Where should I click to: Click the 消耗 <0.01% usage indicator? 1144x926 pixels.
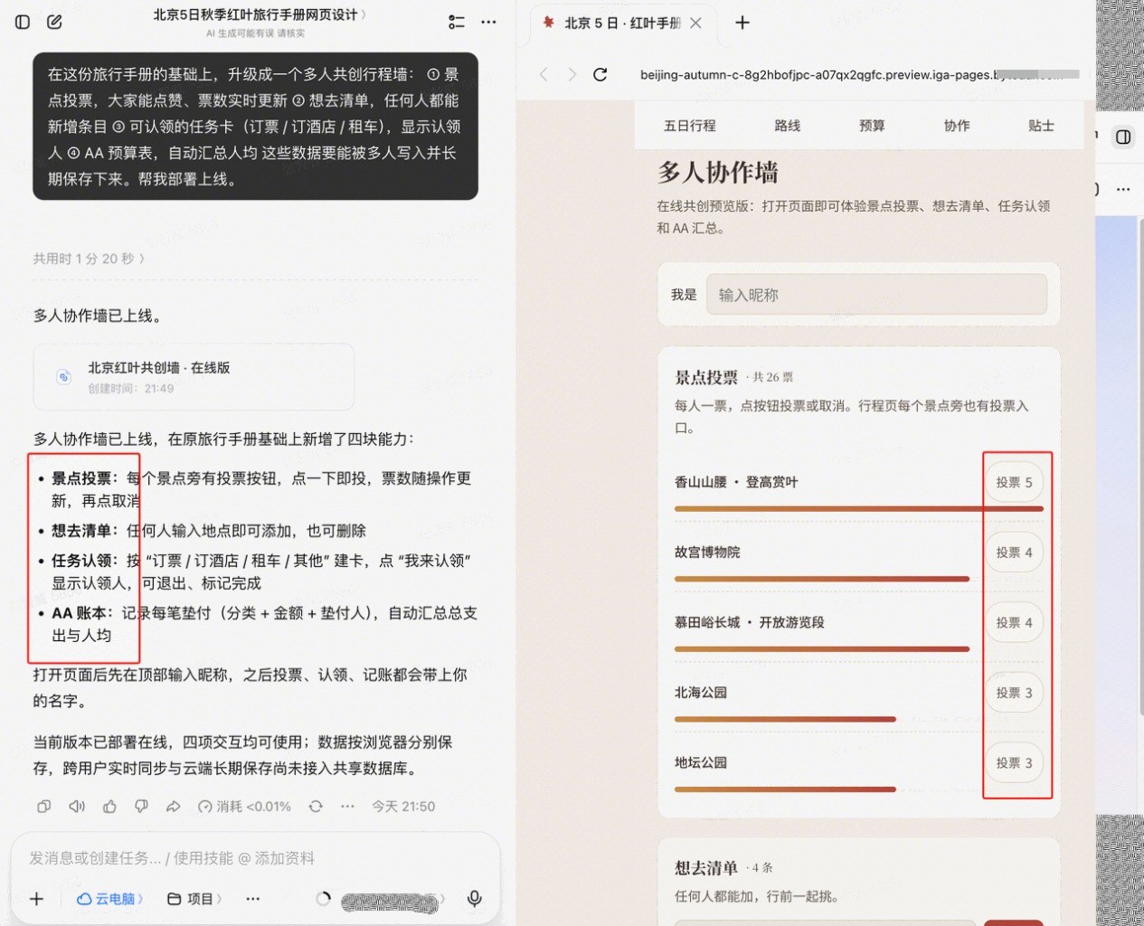[244, 806]
